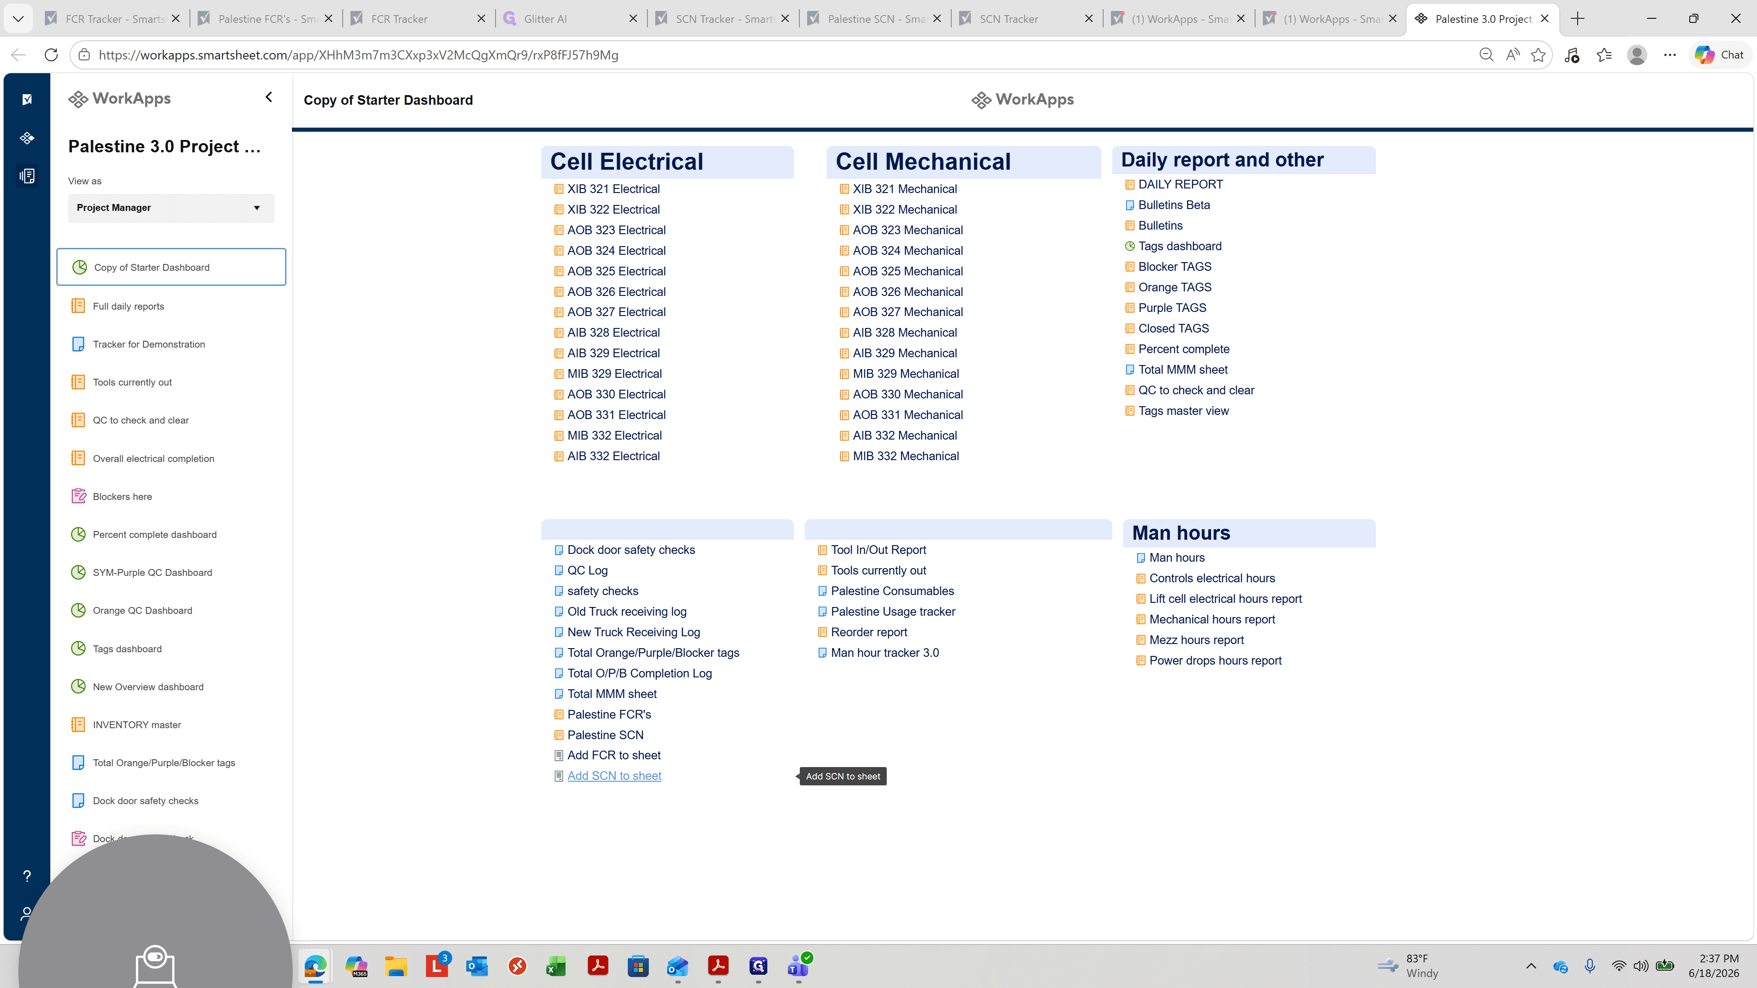The image size is (1757, 988).
Task: Refresh the current page
Action: click(x=51, y=54)
